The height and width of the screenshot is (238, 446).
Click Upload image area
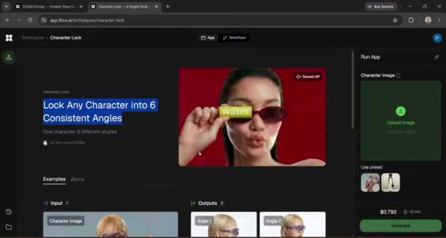click(x=401, y=121)
